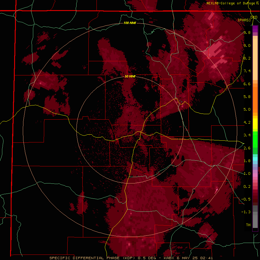Click the 7.4 value on the color scale

click(x=247, y=71)
